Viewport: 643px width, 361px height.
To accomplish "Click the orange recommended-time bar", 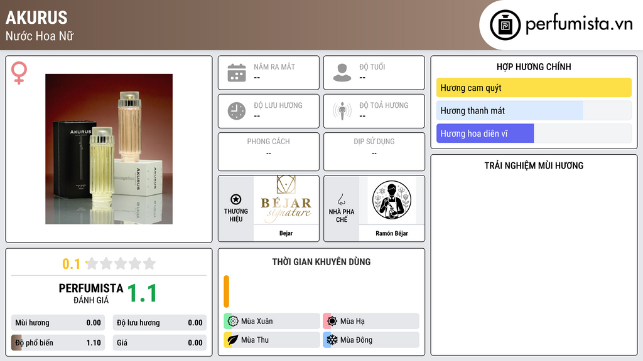I will coord(226,291).
